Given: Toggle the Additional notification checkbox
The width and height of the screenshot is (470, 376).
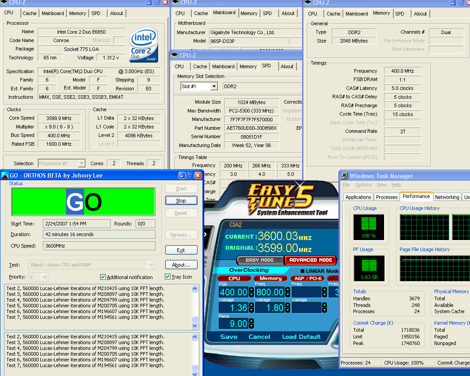Looking at the screenshot, I should (103, 277).
